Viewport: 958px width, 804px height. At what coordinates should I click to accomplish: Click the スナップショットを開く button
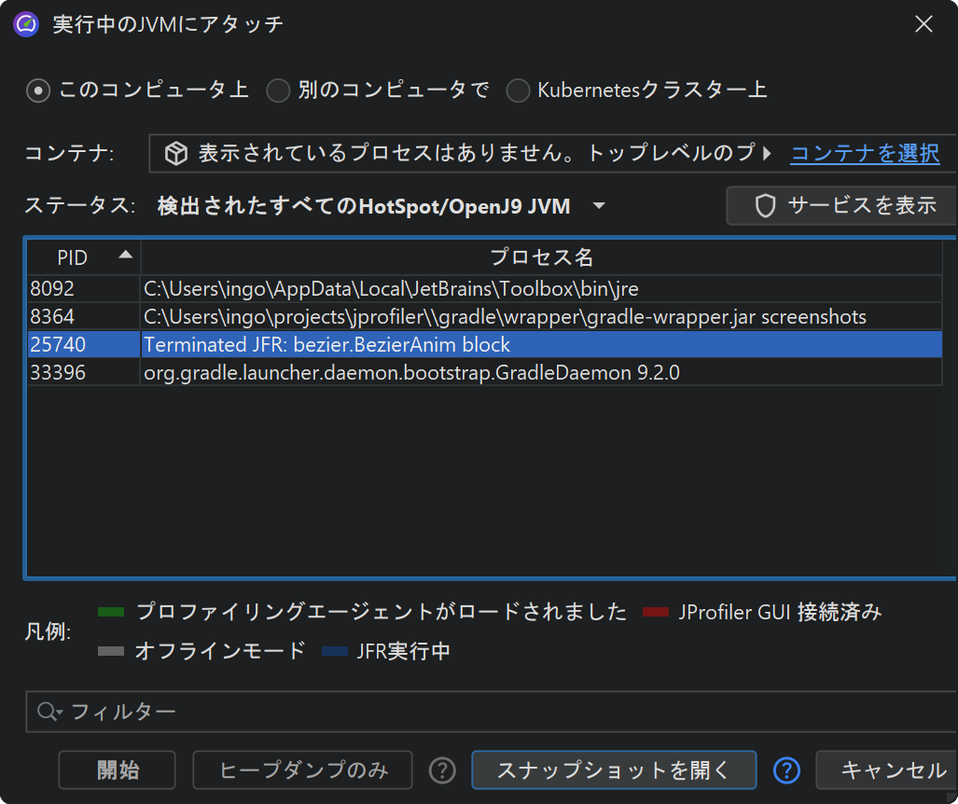point(614,769)
